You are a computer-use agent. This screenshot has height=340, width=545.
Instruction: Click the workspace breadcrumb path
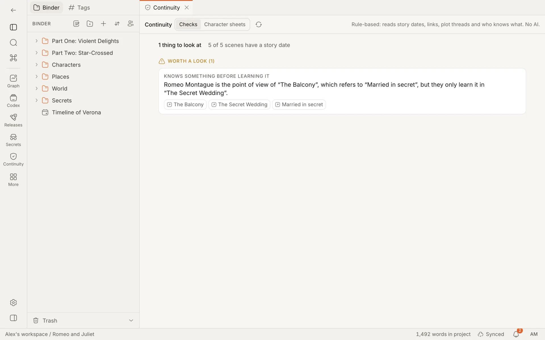50,334
